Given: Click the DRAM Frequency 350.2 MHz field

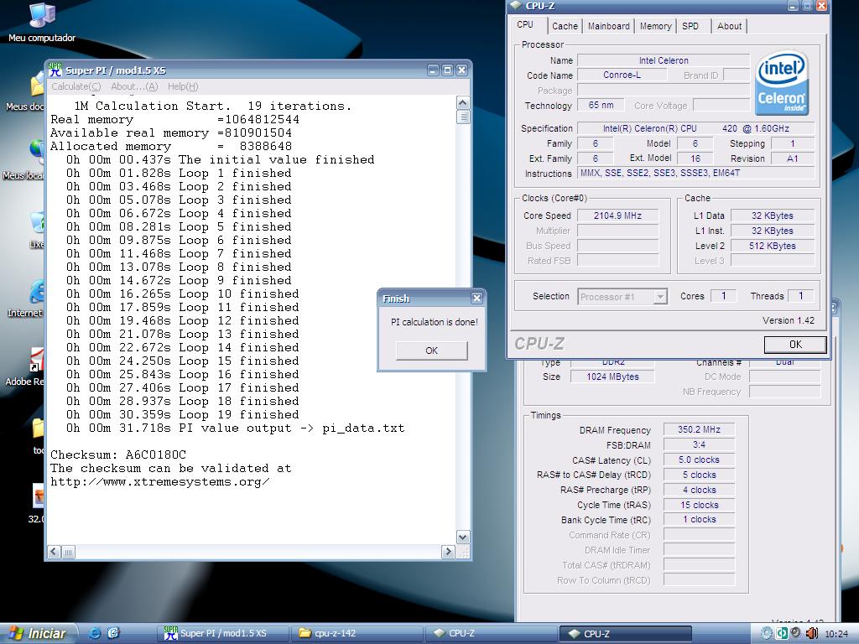Looking at the screenshot, I should (699, 430).
